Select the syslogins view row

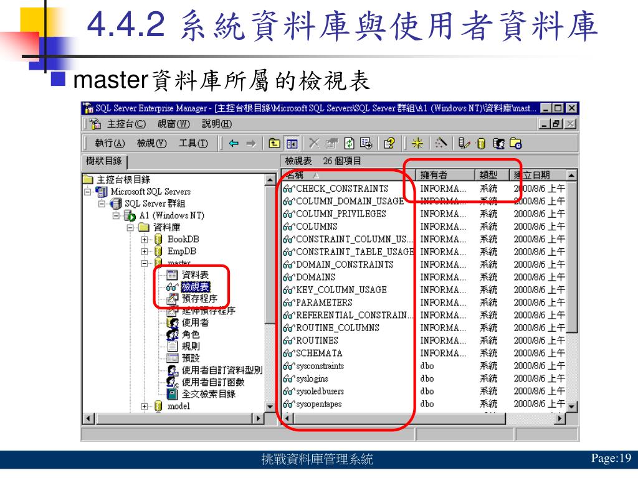click(x=306, y=379)
